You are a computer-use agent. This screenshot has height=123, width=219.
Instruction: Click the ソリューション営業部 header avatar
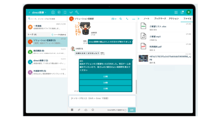72,19
